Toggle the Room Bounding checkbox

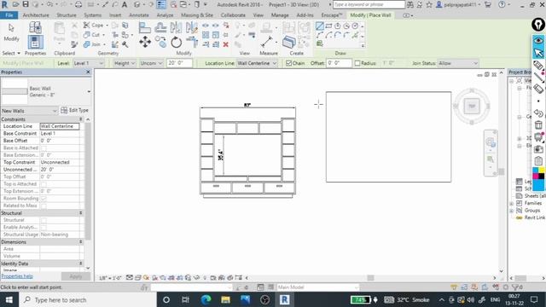pyautogui.click(x=44, y=199)
